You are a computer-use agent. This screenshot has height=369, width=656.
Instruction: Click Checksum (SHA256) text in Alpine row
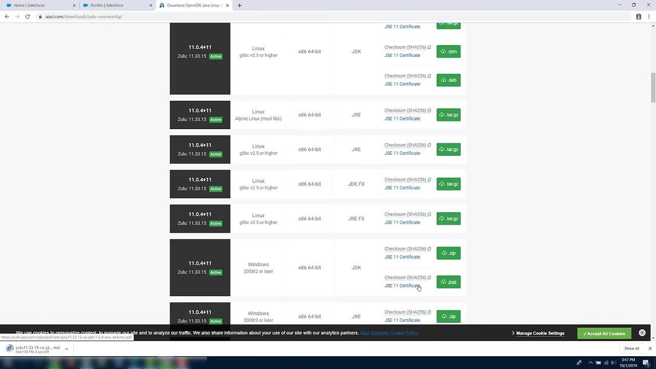coord(405,110)
